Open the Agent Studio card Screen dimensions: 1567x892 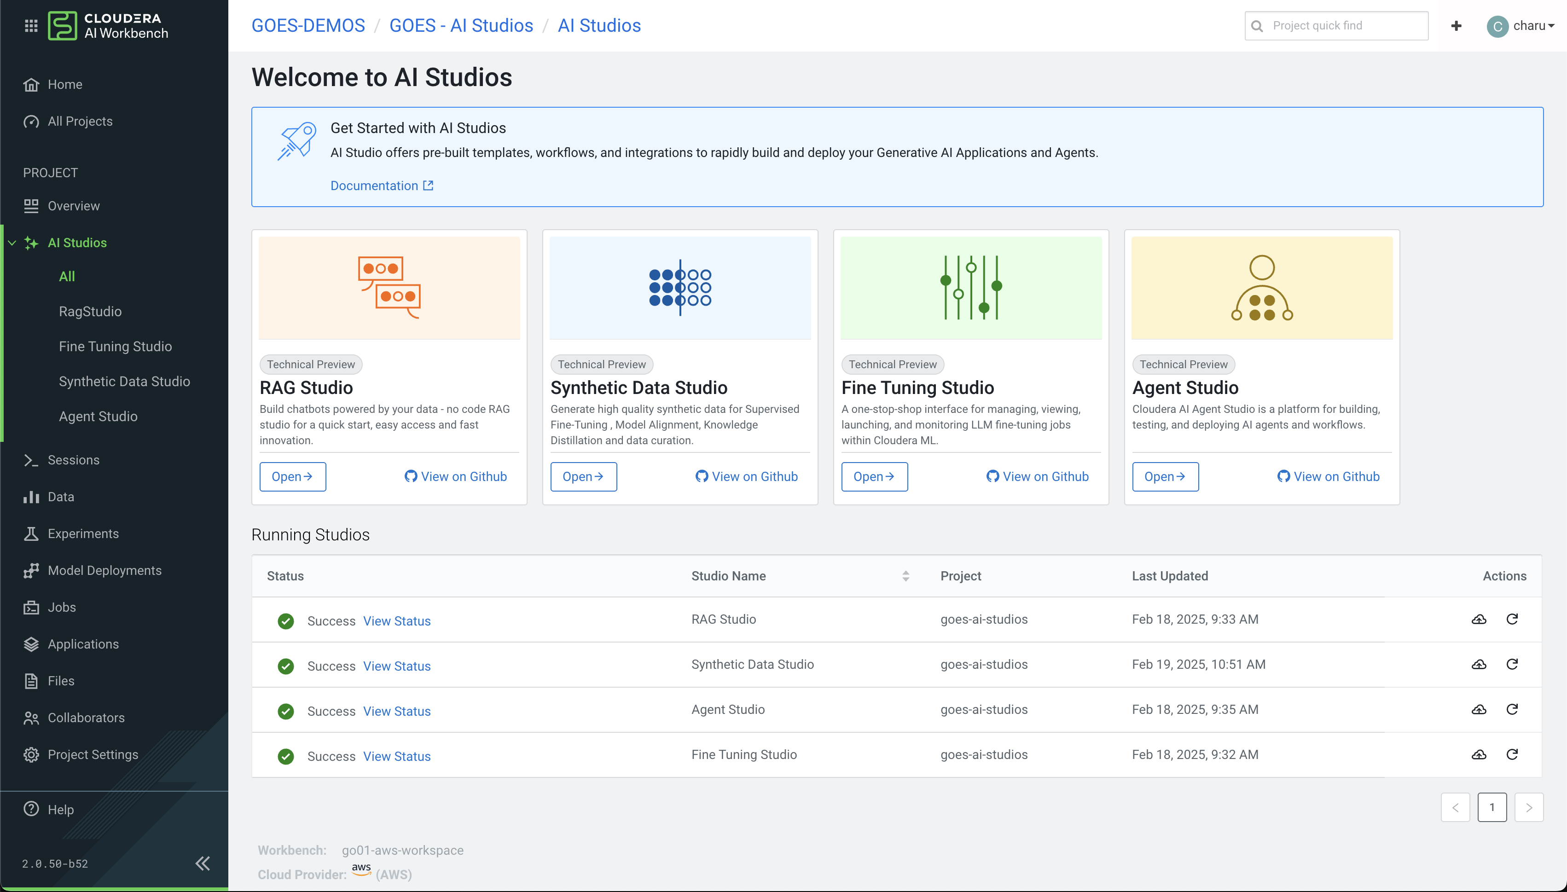point(1165,477)
